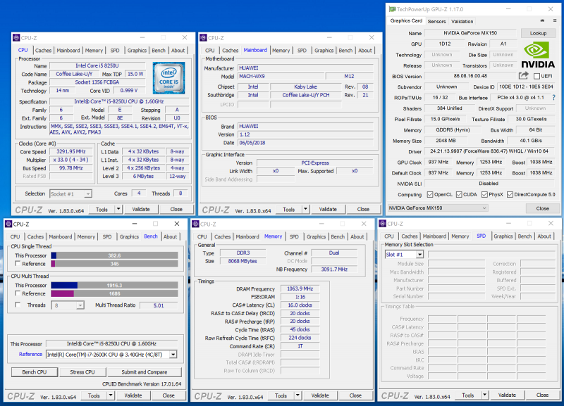Click the multi thread Reference 1686 bar
Screen dimensions: 564x406
(114, 293)
